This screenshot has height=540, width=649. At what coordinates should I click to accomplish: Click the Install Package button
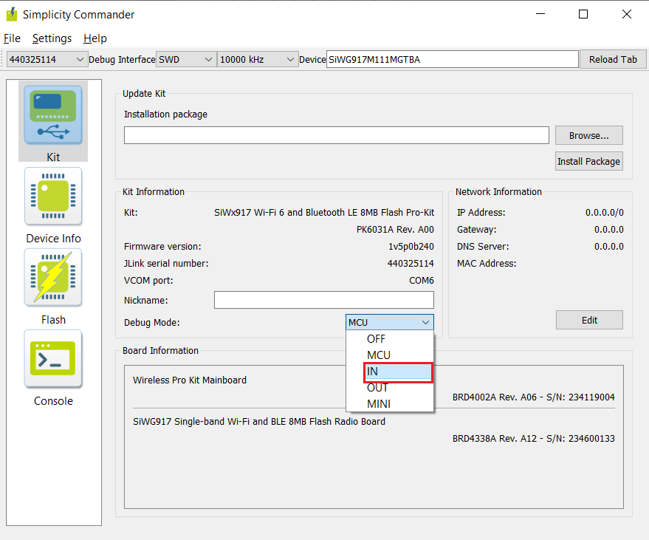589,161
